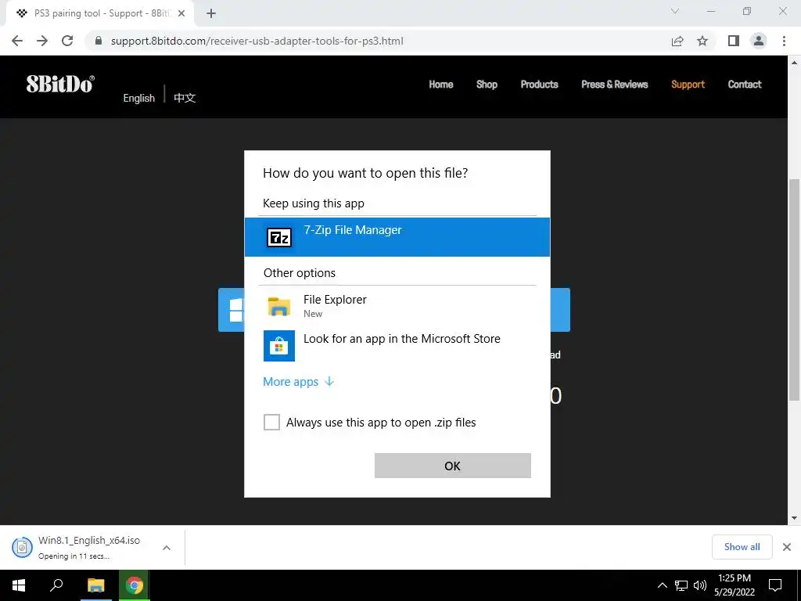Go forward in Chrome history

42,41
